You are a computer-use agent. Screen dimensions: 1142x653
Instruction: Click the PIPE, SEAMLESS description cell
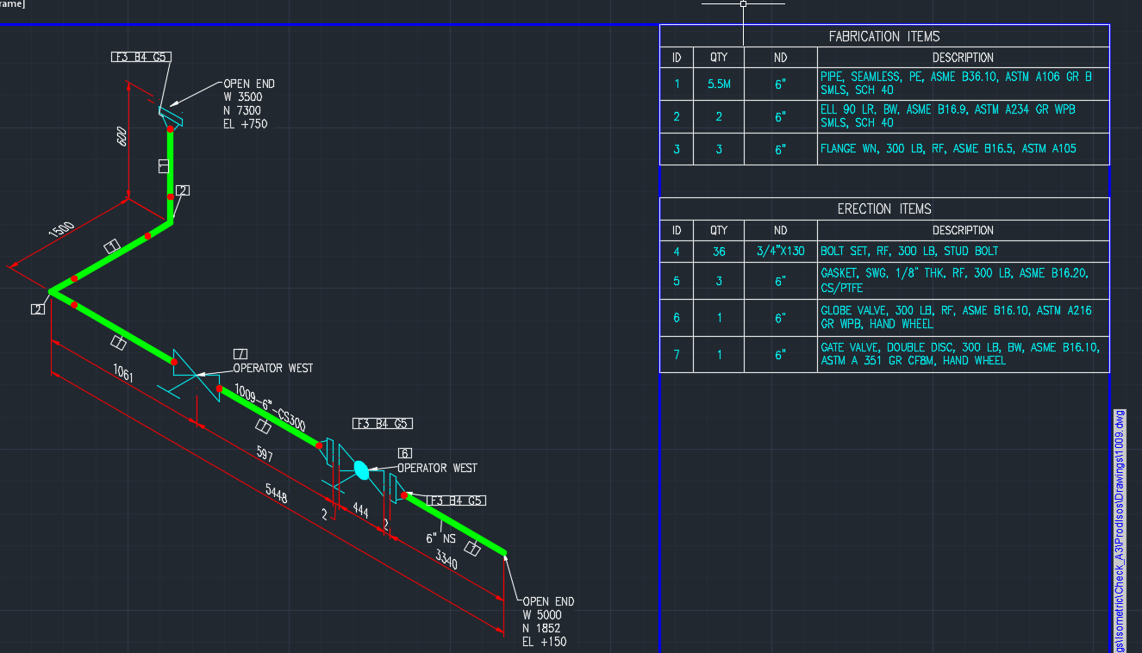[962, 84]
